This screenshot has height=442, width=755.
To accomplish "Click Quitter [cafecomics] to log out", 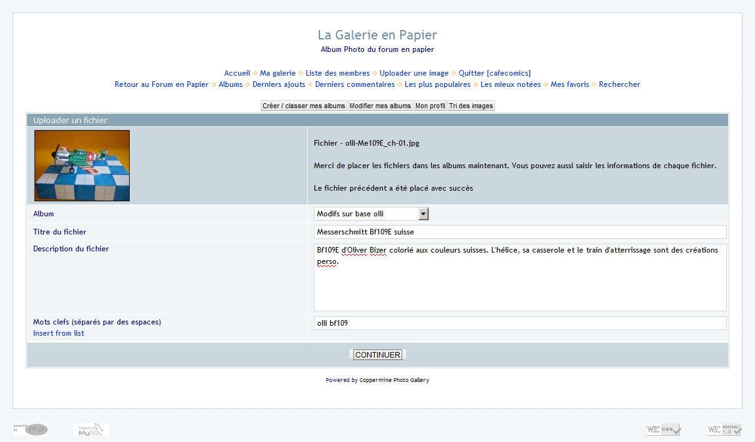I will (494, 73).
